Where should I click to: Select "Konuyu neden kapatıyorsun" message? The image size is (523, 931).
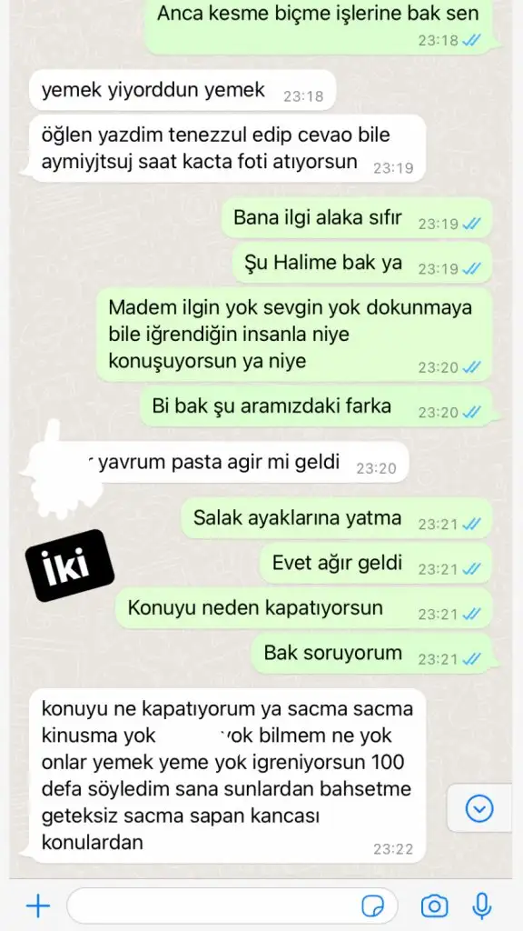pyautogui.click(x=303, y=608)
